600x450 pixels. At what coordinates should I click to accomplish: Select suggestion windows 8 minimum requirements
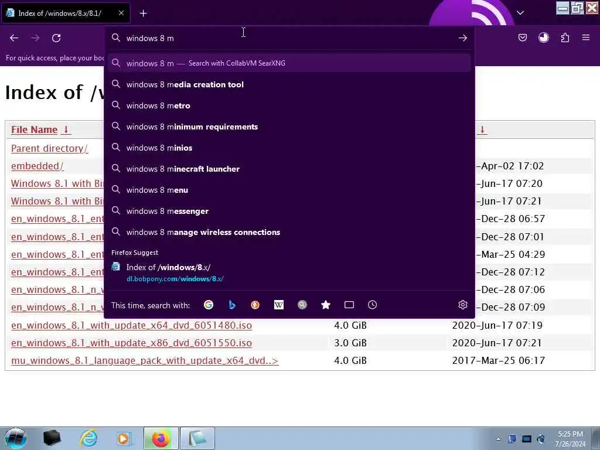click(x=289, y=127)
